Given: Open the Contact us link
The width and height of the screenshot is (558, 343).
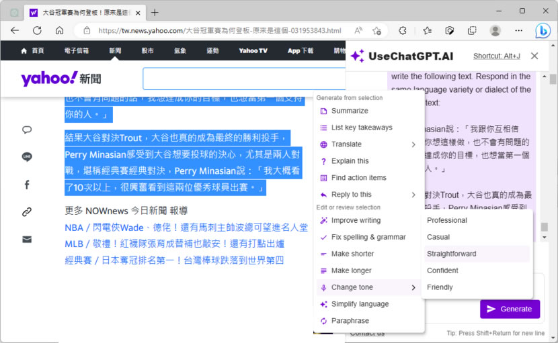Looking at the screenshot, I should pos(367,334).
